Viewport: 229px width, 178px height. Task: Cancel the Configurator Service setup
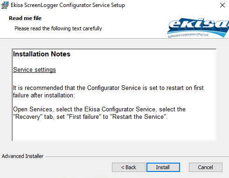[x=206, y=167]
